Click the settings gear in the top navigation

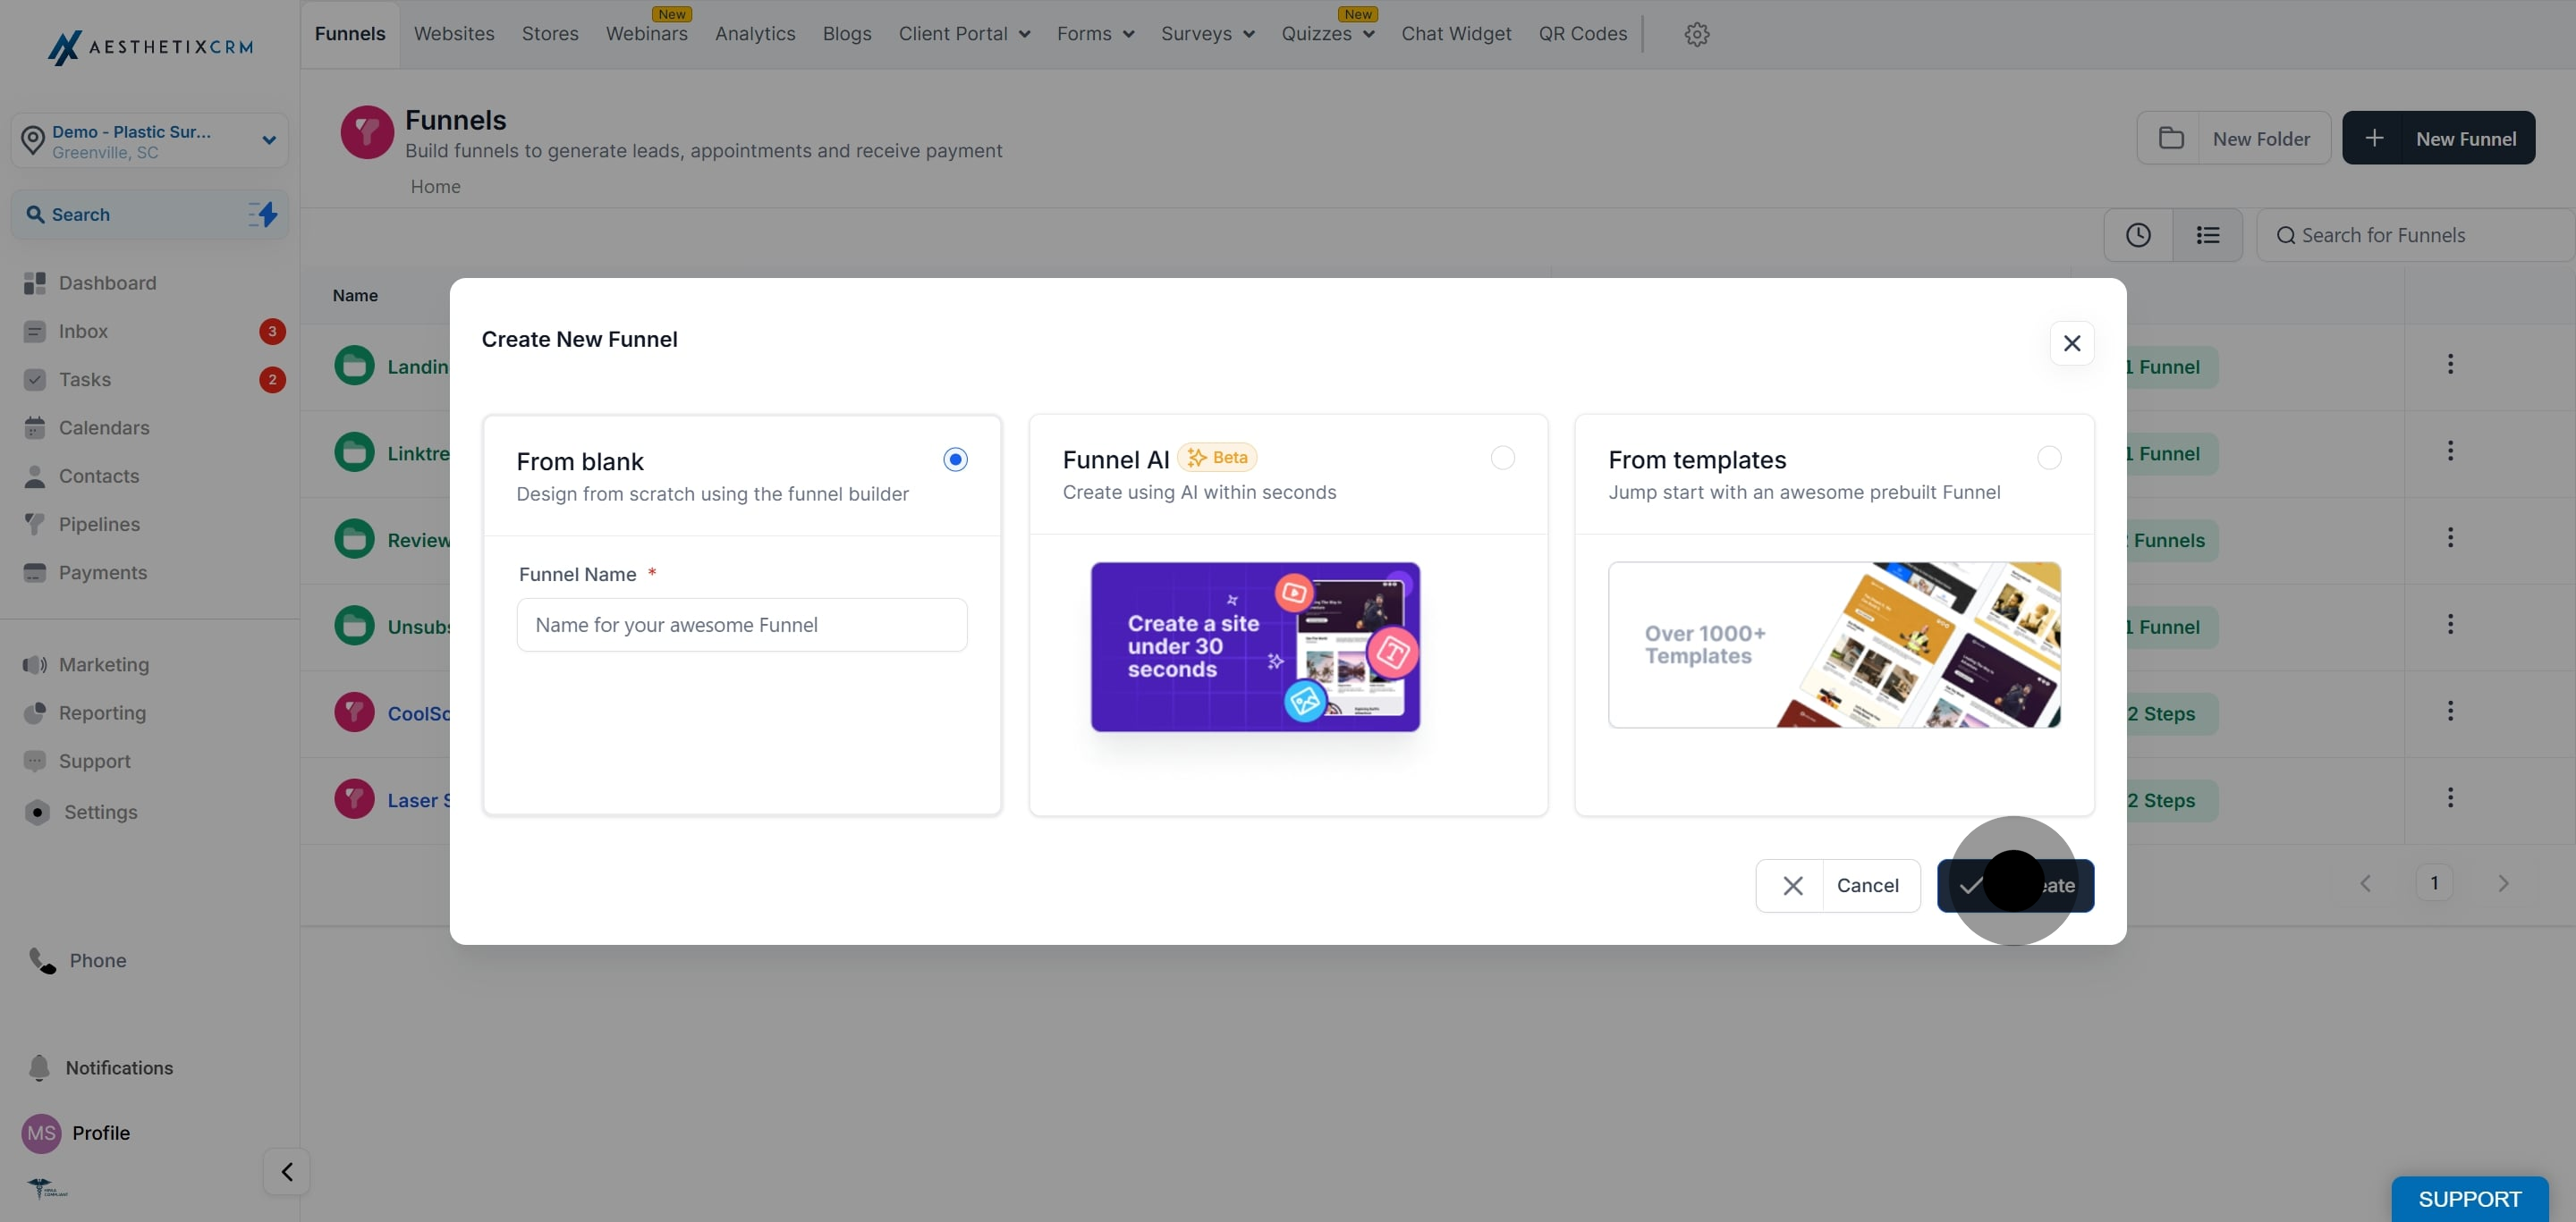click(1696, 34)
